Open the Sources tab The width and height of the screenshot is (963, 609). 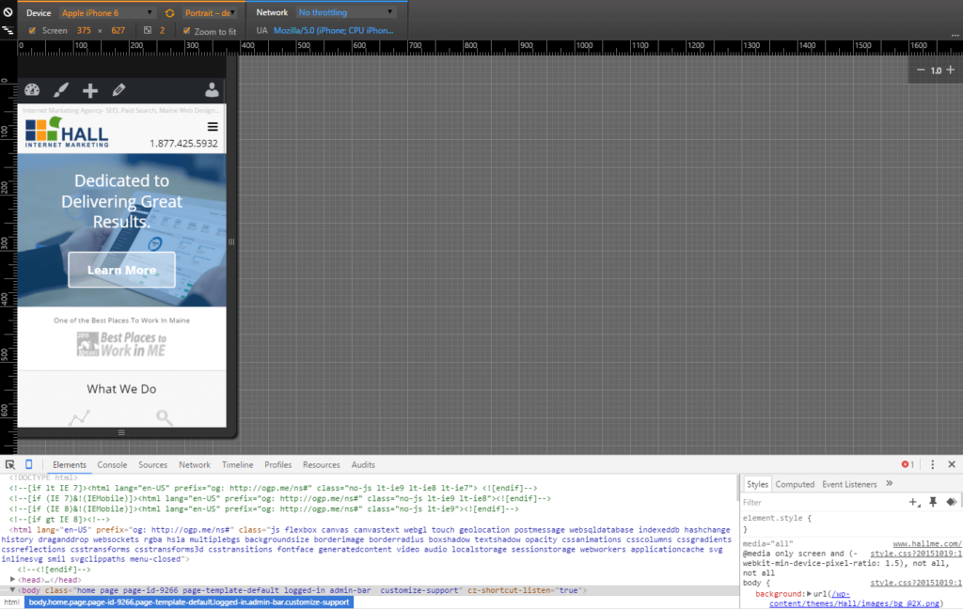(x=153, y=464)
